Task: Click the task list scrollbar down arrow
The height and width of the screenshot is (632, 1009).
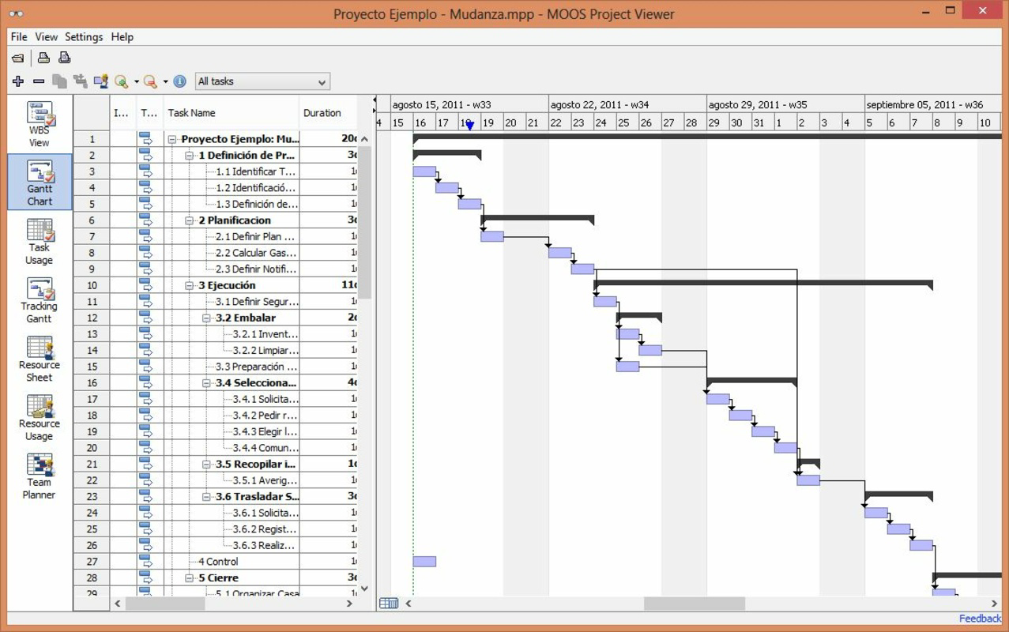Action: click(x=364, y=588)
